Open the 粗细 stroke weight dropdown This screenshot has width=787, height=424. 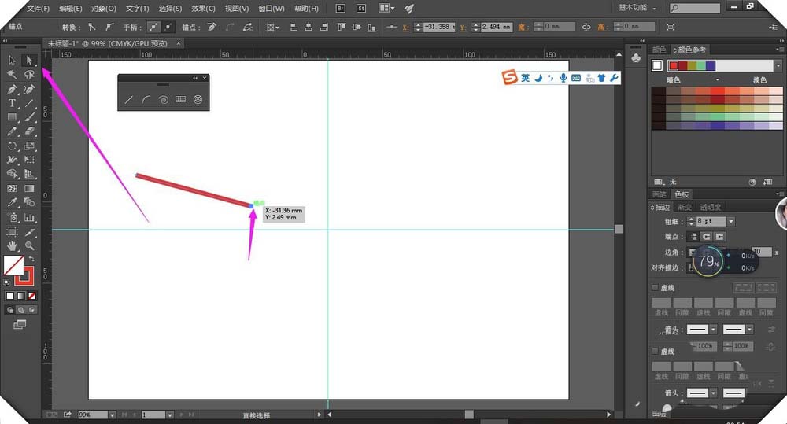pyautogui.click(x=732, y=222)
